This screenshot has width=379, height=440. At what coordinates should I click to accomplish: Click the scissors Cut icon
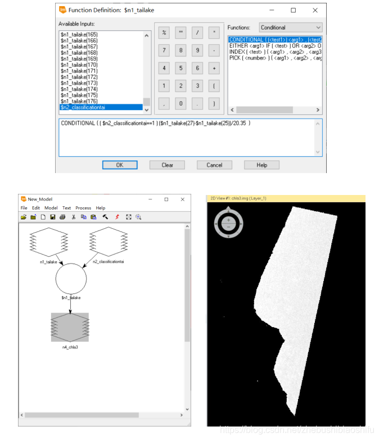tap(74, 217)
